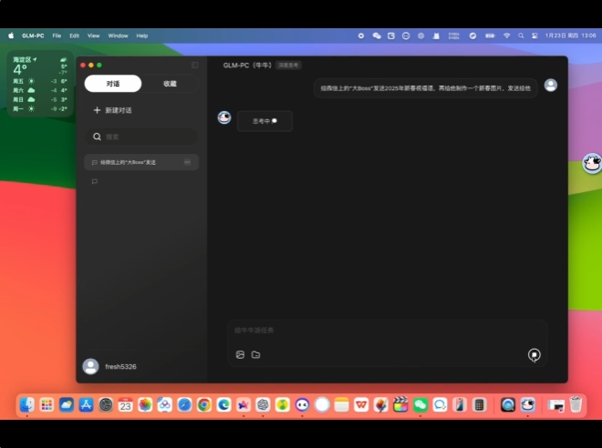Open the Window menu

point(118,36)
